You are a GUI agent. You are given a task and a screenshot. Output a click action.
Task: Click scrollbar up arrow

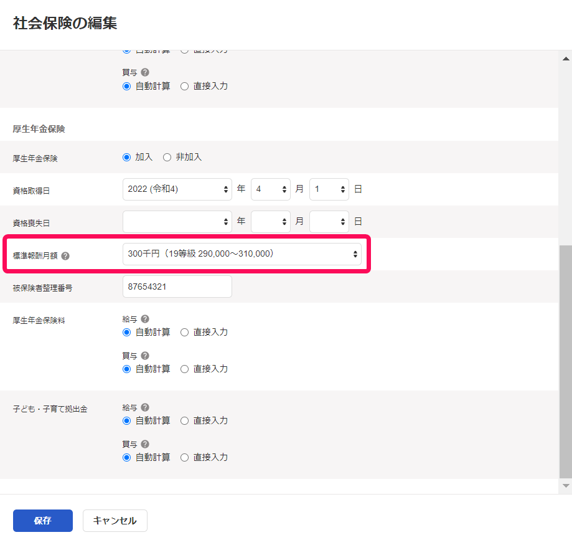tap(566, 59)
